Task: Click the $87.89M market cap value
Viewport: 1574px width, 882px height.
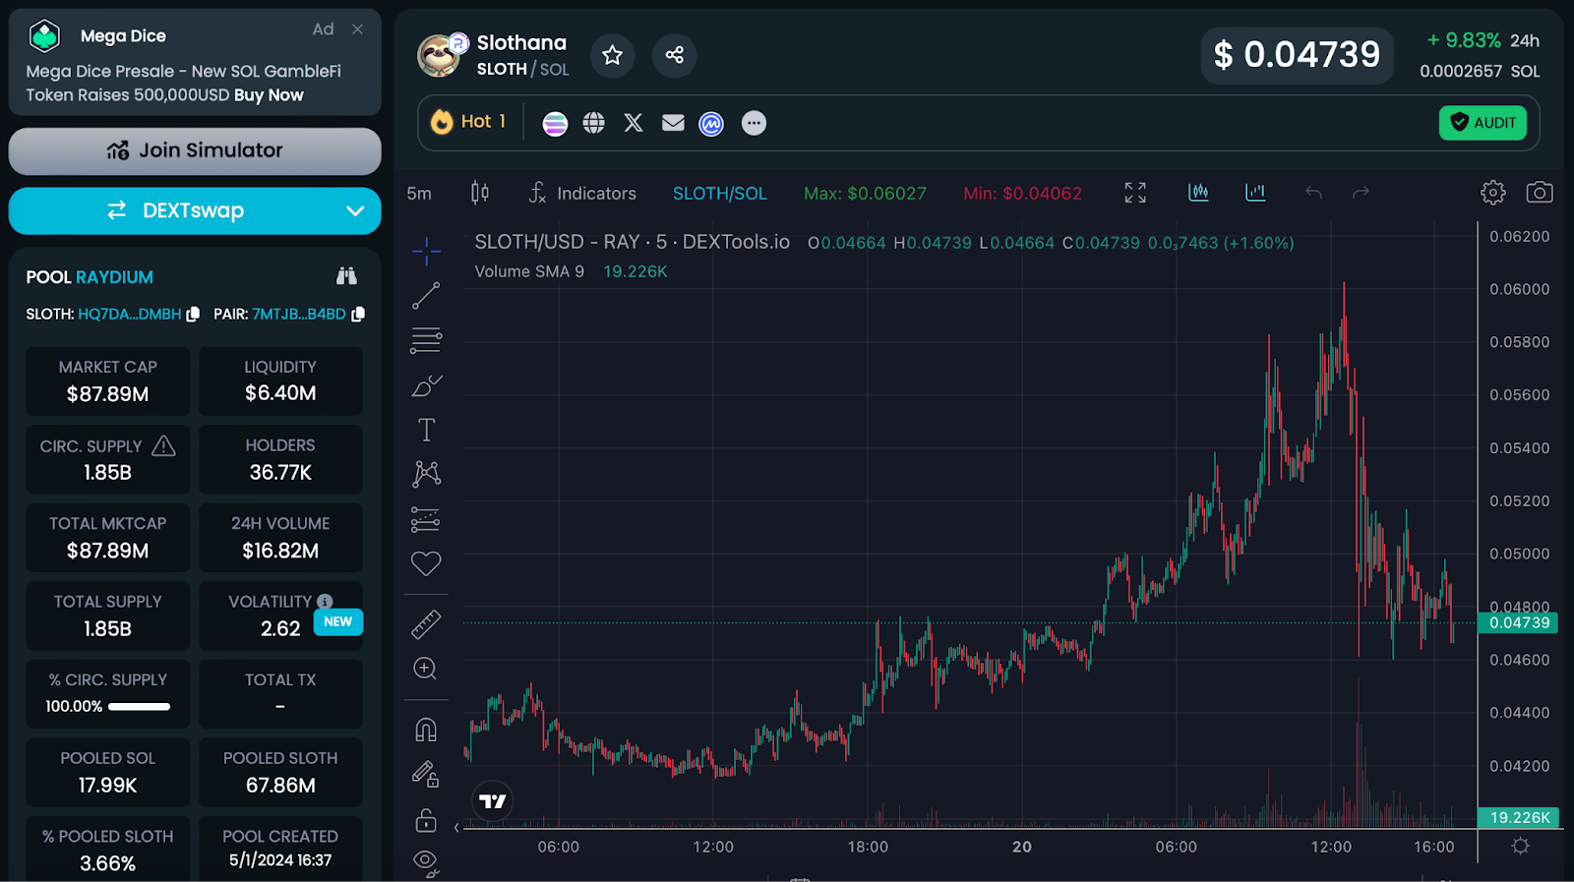Action: 108,394
